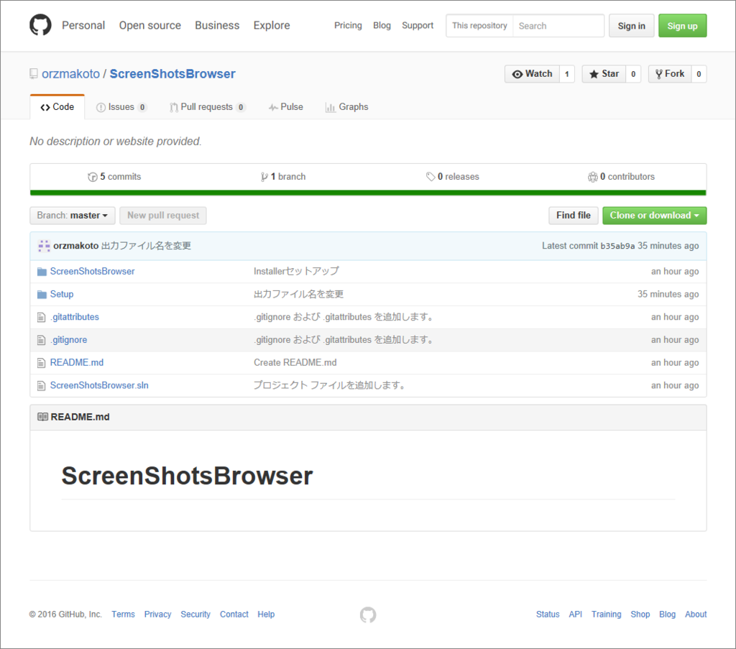Screen dimensions: 736x649
Task: Click file icon beside README.md row
Action: click(41, 363)
